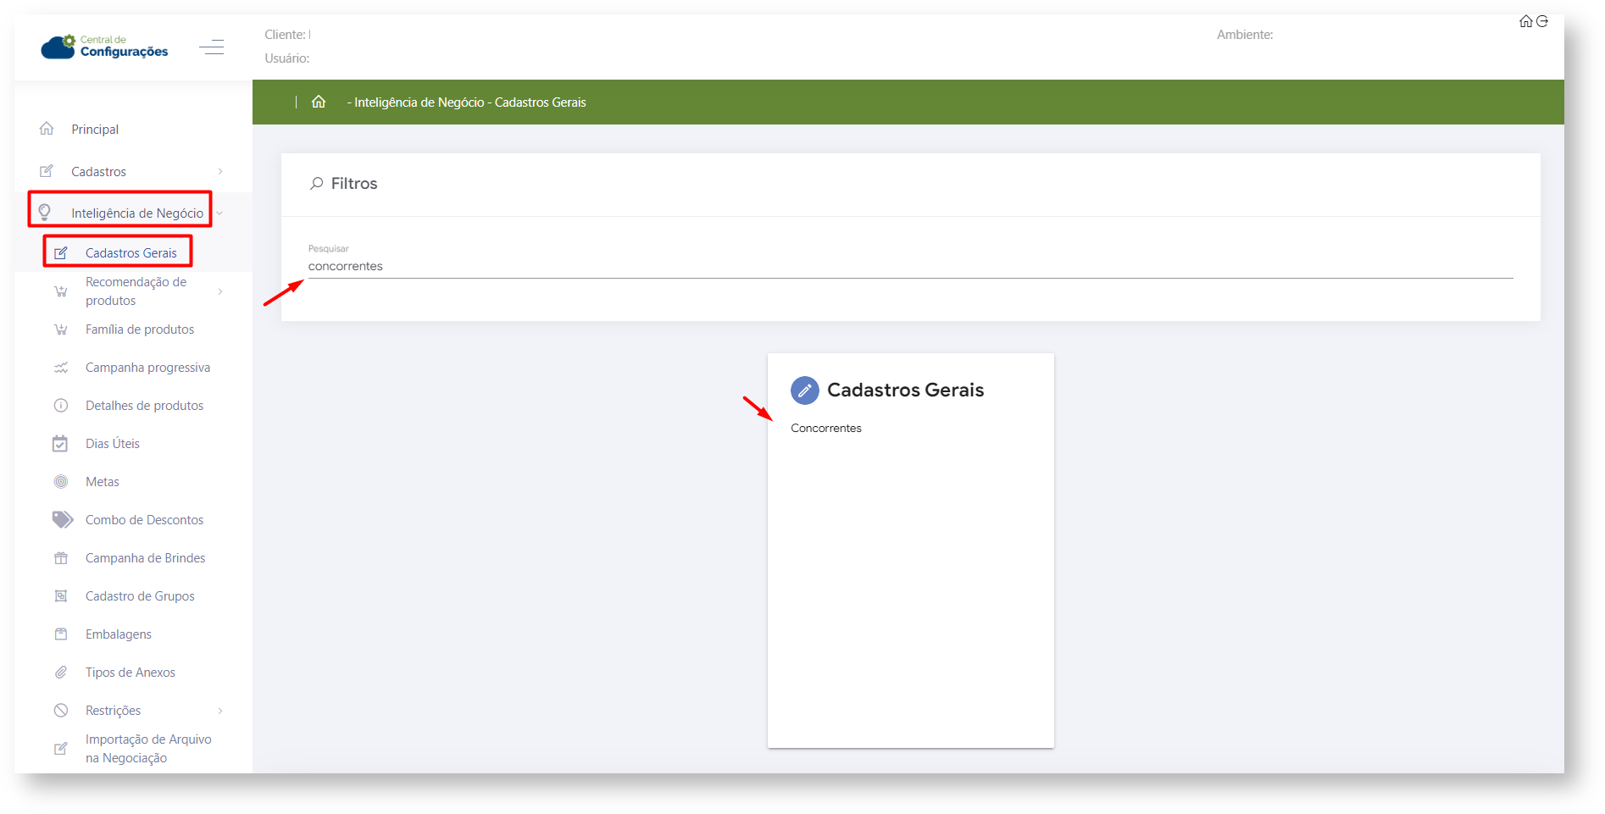This screenshot has height=814, width=1605.
Task: Click the Tipos de Anexos paperclip icon
Action: tap(61, 673)
